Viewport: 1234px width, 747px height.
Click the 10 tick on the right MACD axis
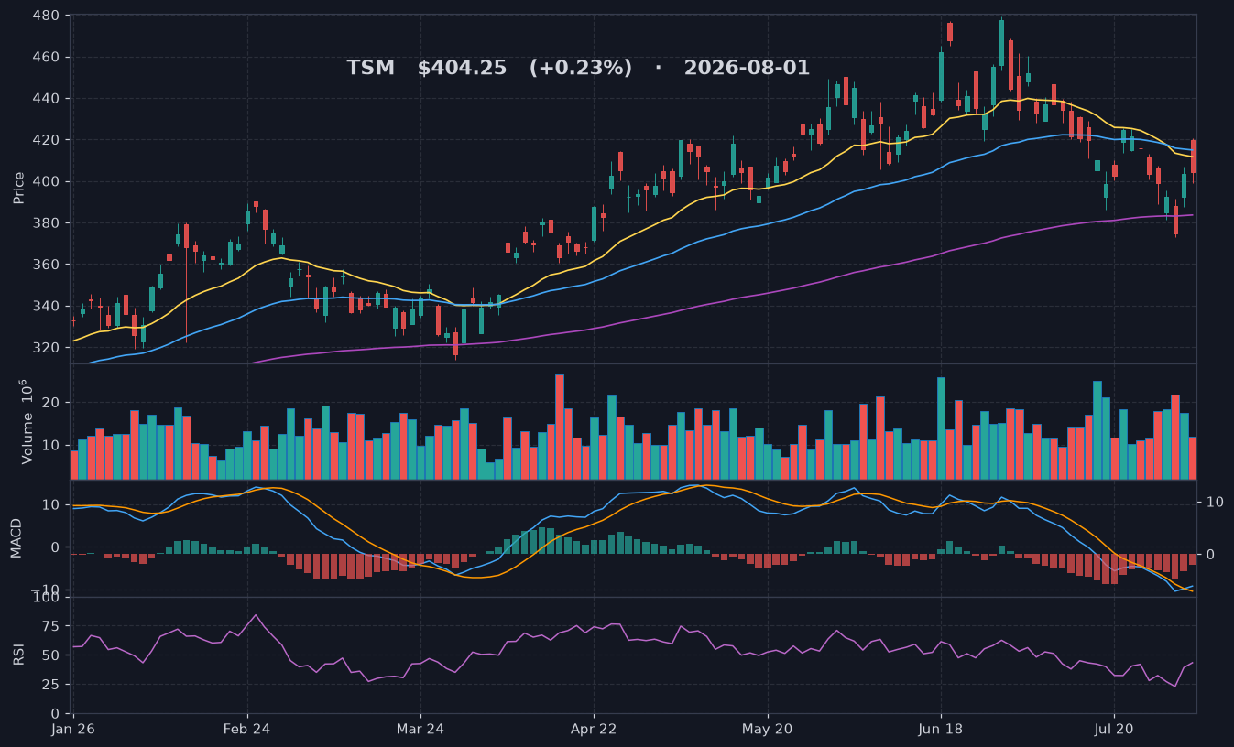pyautogui.click(x=1214, y=502)
